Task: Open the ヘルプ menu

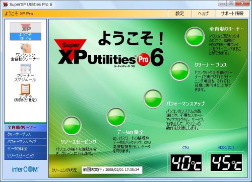Action: pos(203,14)
